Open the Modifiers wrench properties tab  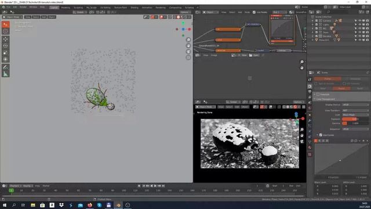[x=310, y=120]
